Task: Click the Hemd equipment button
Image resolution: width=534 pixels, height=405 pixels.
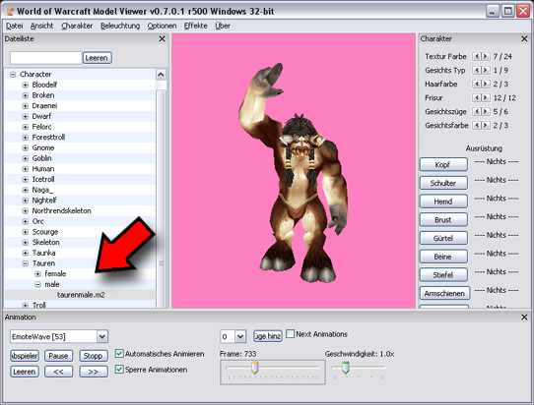Action: coord(443,202)
